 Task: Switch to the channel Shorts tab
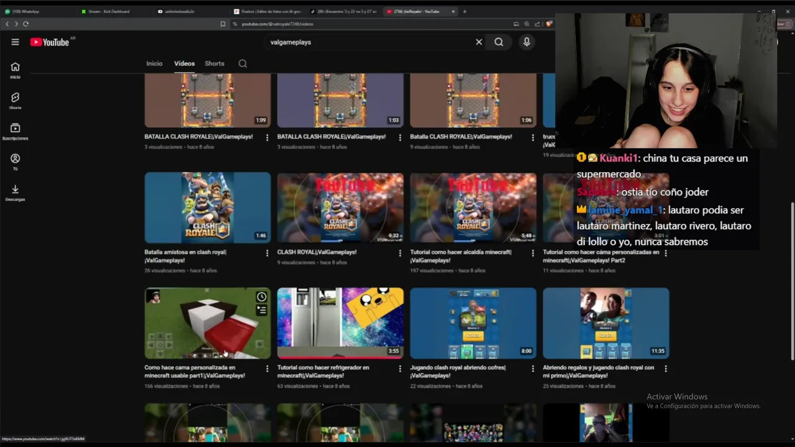point(214,63)
